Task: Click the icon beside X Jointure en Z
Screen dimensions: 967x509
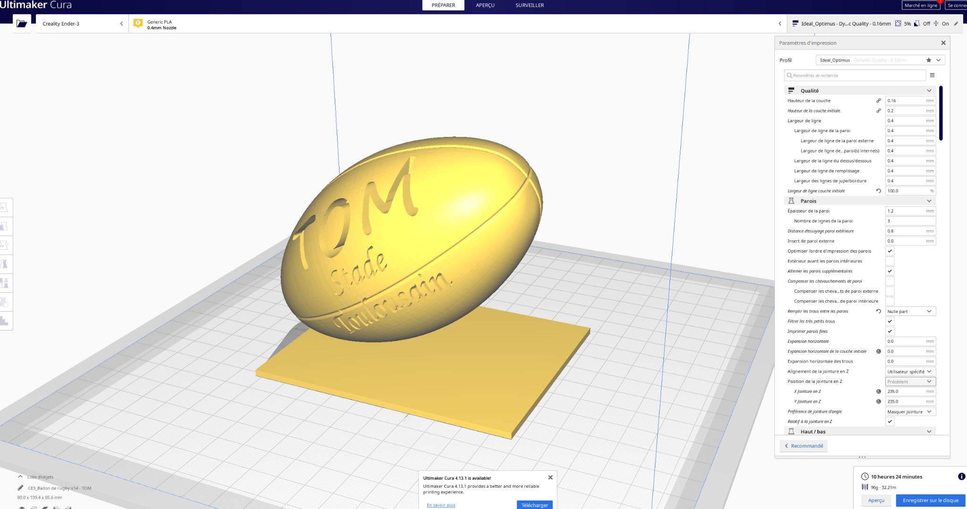Action: (x=879, y=391)
